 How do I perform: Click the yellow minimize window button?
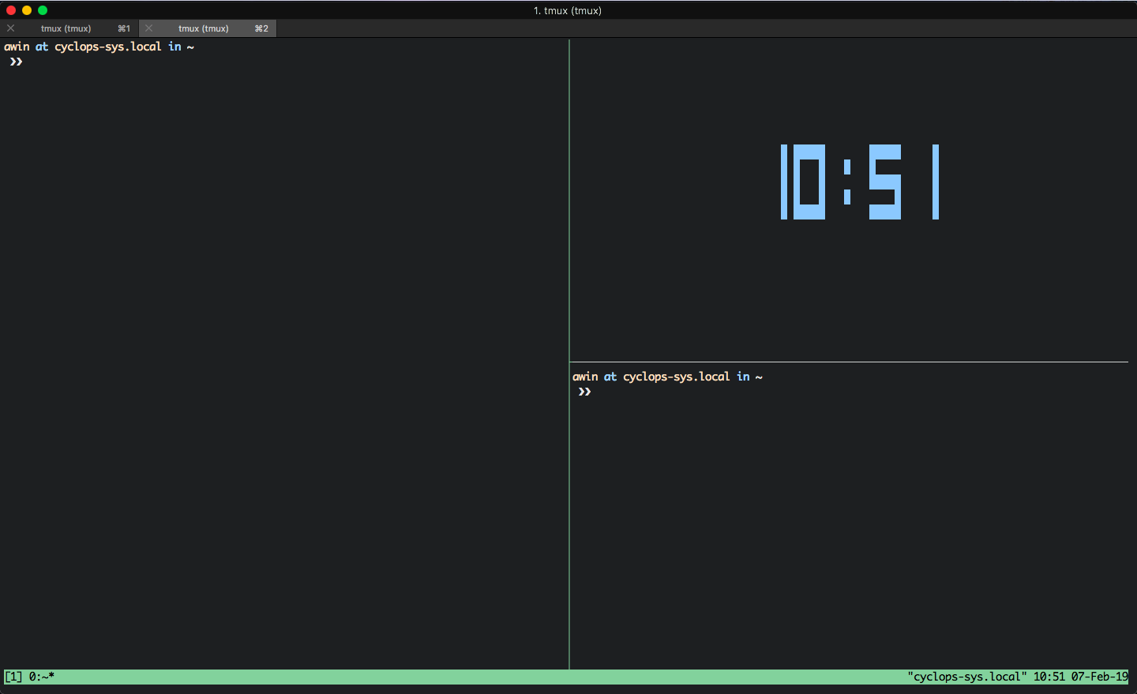coord(27,10)
